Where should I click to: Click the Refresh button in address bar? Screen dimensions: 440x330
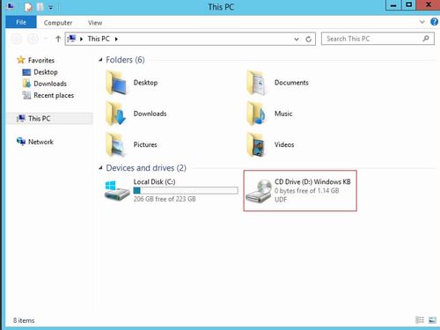[x=308, y=39]
